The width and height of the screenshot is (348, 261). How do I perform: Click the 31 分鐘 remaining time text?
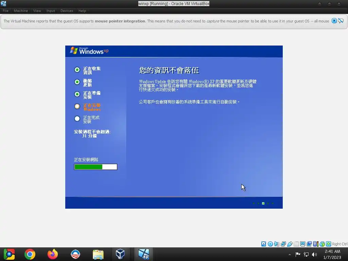[x=89, y=136]
